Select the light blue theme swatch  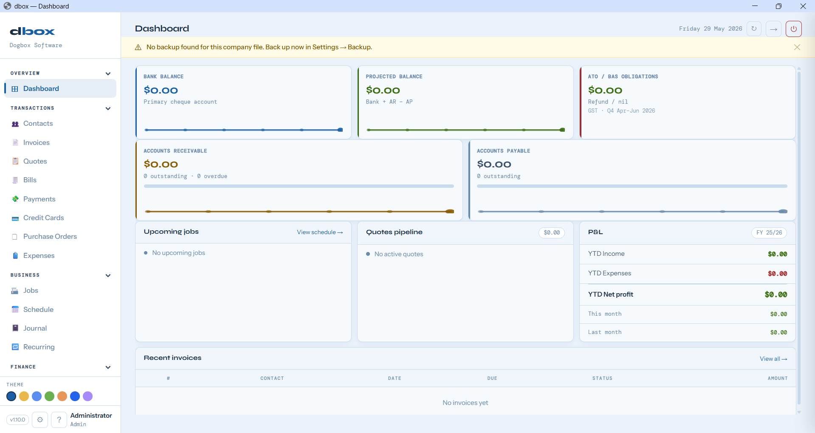(37, 396)
